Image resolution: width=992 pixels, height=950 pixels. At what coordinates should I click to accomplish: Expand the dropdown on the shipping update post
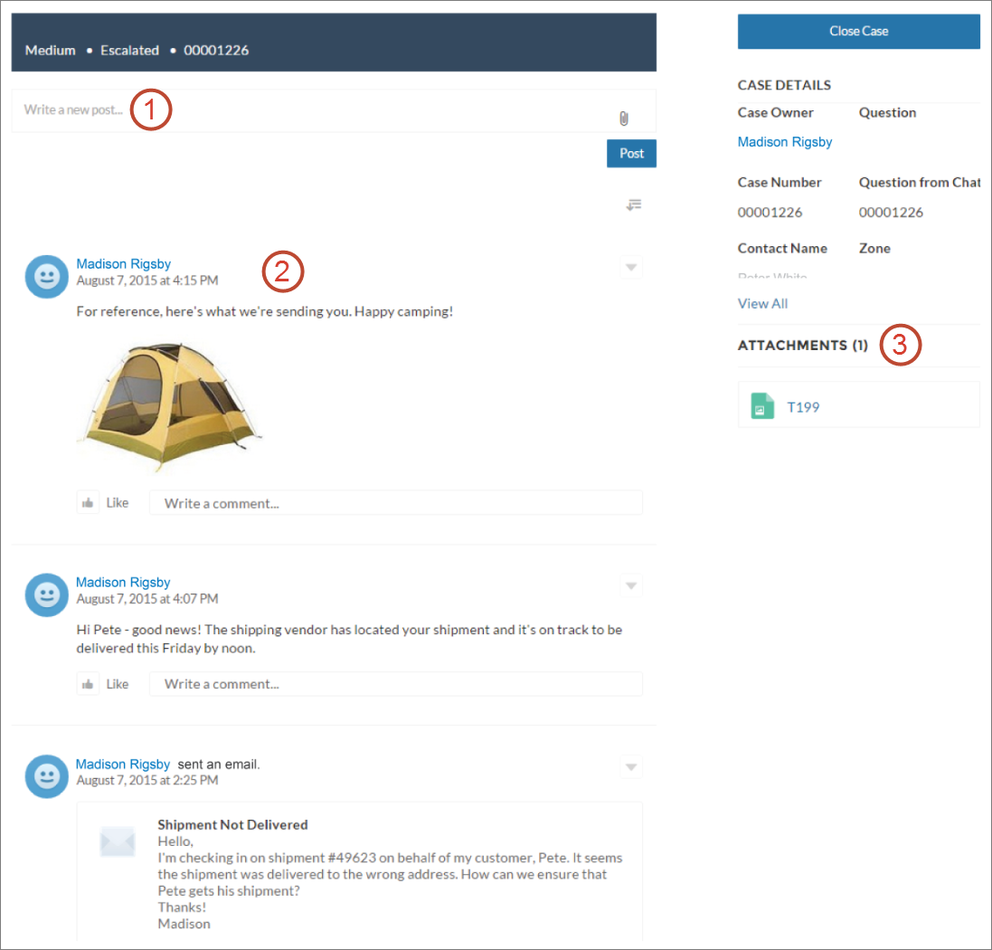pos(631,585)
